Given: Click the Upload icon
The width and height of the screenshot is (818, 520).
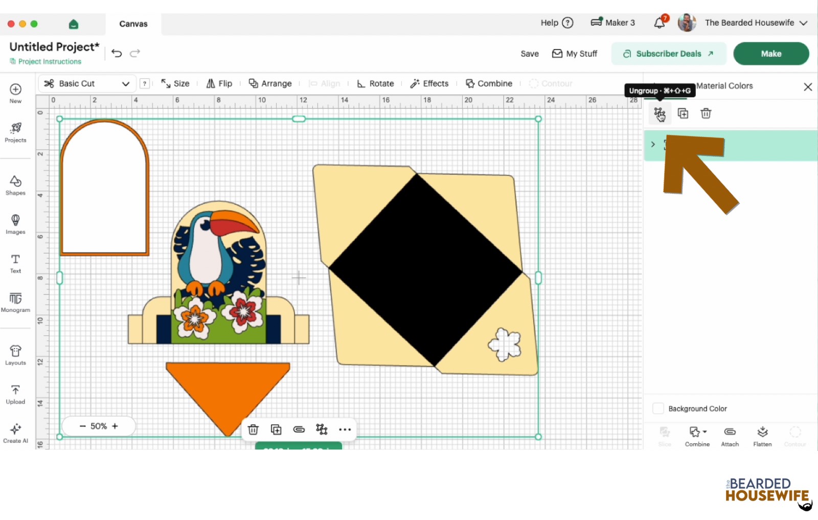Looking at the screenshot, I should click(x=15, y=394).
